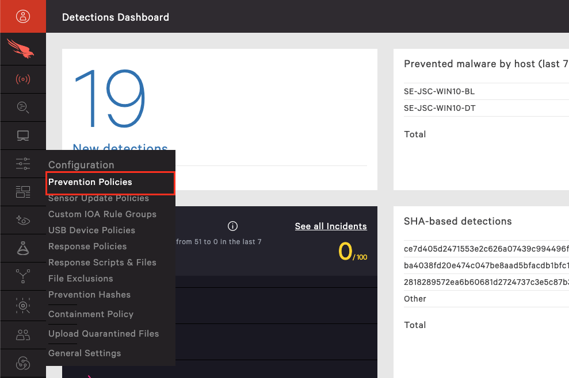This screenshot has width=569, height=378.
Task: Open Custom IOA Rule Groups
Action: point(102,214)
